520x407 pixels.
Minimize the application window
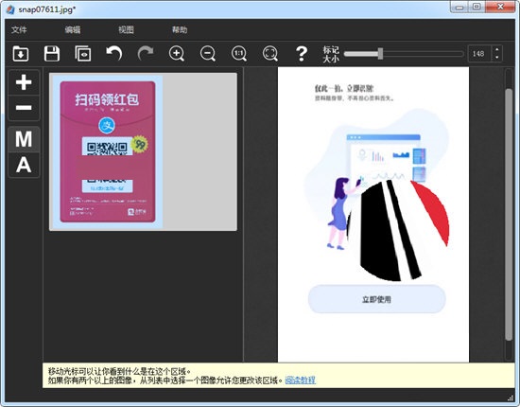459,7
